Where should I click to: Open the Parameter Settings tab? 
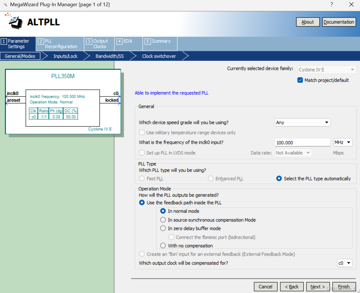point(18,44)
